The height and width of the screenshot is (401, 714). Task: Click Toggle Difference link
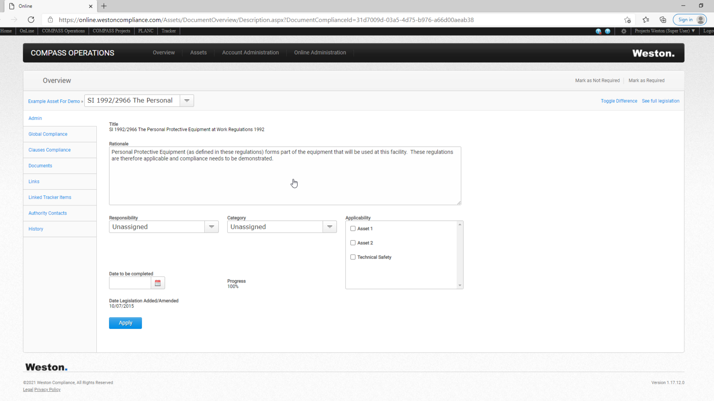point(619,101)
